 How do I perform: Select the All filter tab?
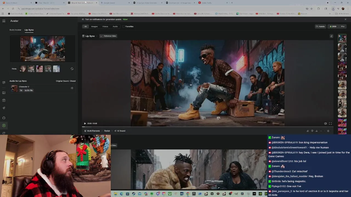coord(86,27)
